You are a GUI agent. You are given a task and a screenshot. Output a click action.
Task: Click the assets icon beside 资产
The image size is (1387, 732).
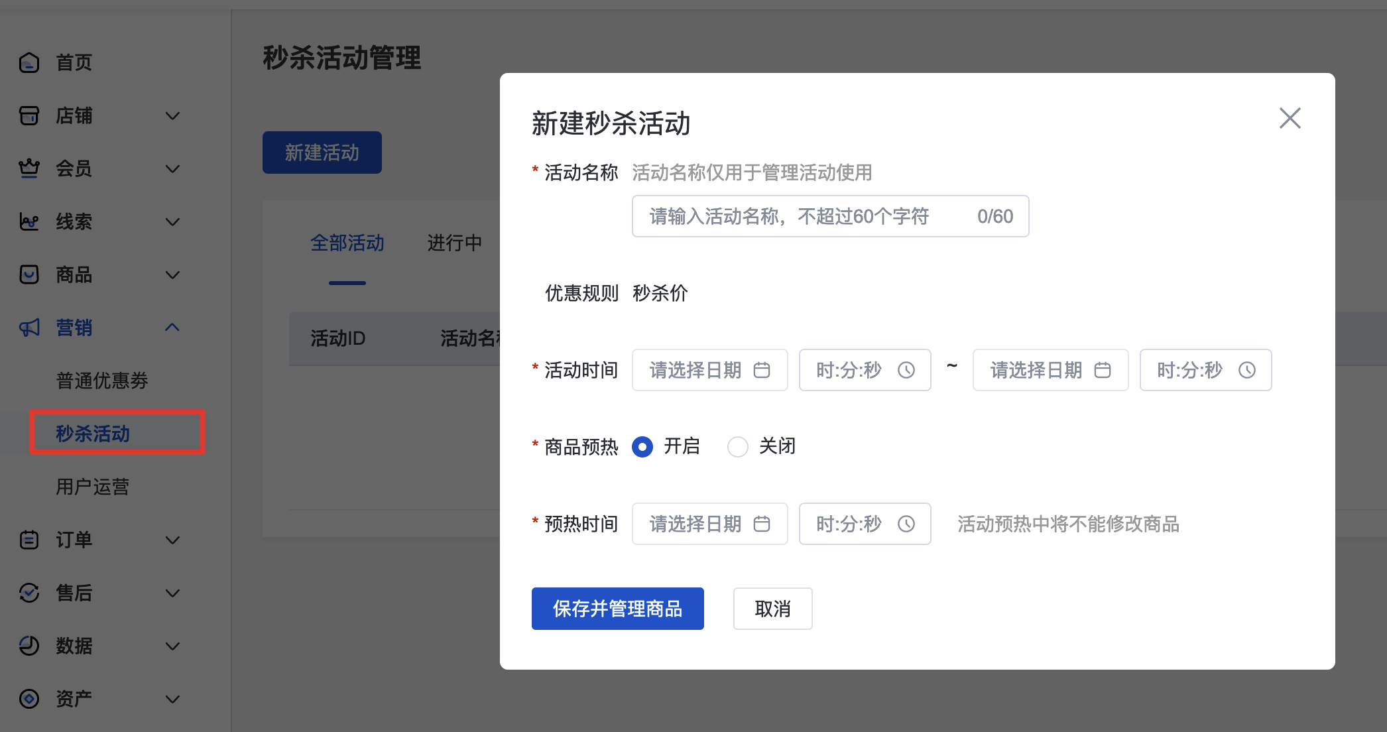[29, 699]
